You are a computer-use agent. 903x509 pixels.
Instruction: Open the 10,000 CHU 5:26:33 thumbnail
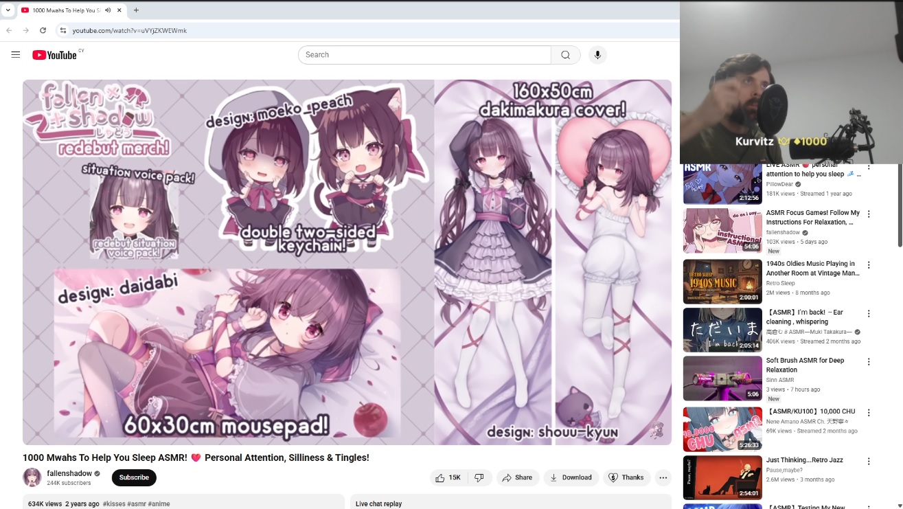pyautogui.click(x=722, y=429)
